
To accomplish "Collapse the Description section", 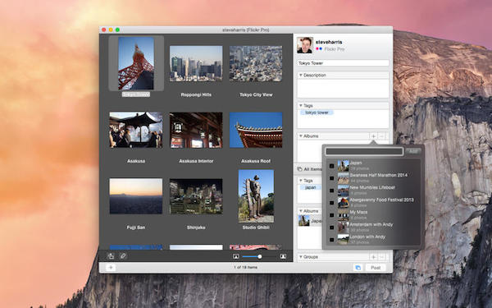I will [301, 75].
